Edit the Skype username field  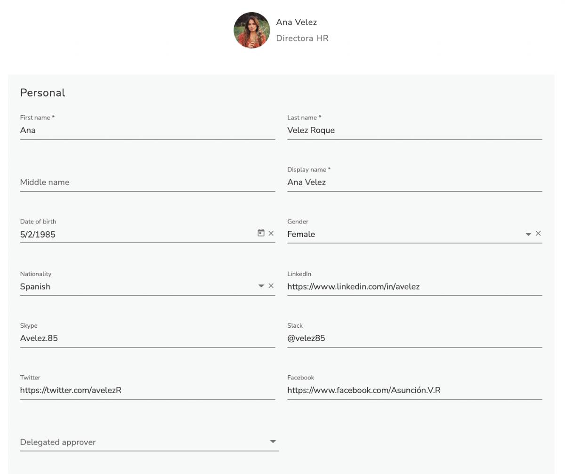click(141, 338)
